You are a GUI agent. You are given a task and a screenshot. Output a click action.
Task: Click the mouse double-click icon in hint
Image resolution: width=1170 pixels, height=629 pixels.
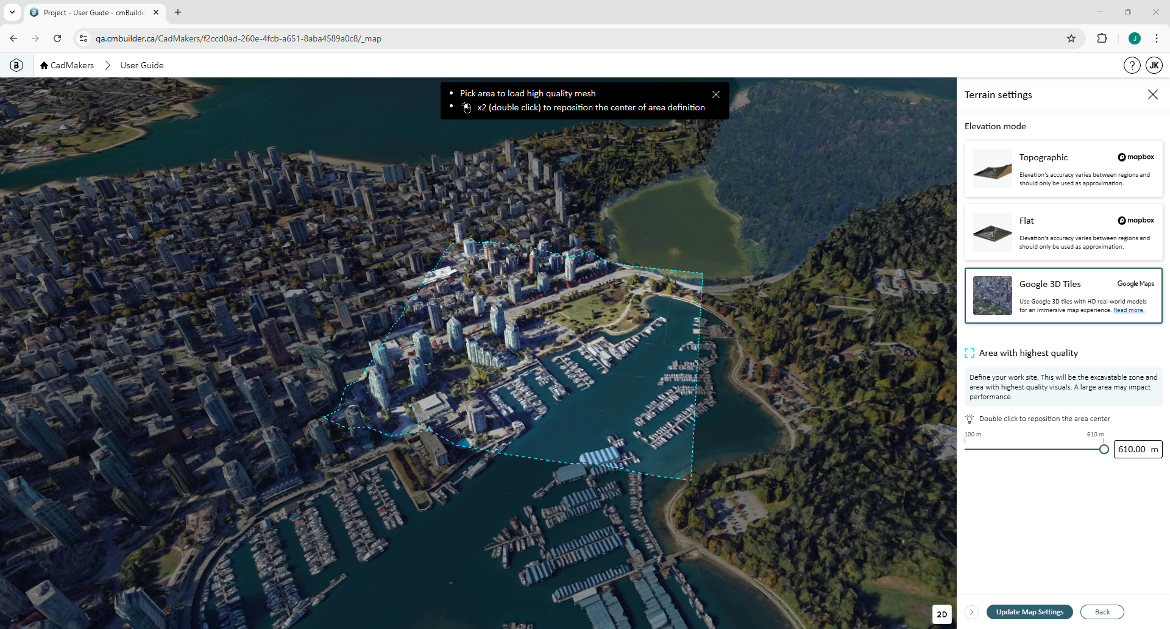pyautogui.click(x=467, y=108)
